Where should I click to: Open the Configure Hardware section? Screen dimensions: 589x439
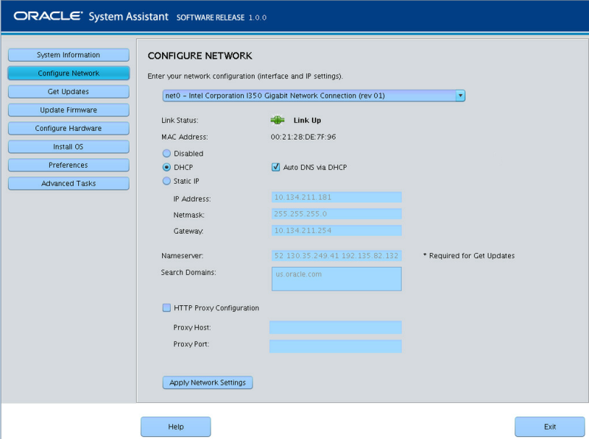(68, 129)
